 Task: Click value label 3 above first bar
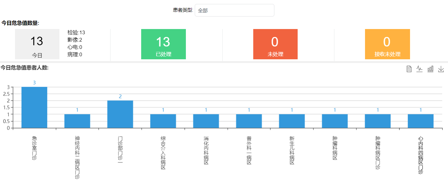(x=34, y=83)
